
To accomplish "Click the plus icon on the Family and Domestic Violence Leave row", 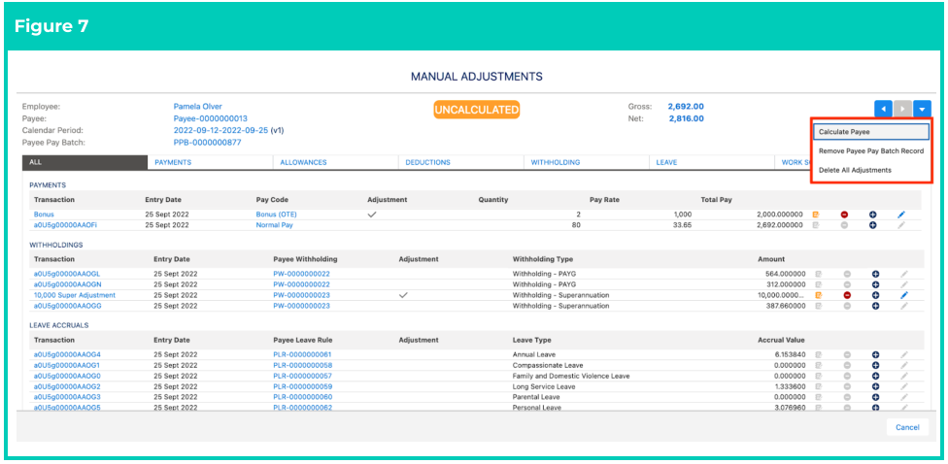I will [875, 376].
